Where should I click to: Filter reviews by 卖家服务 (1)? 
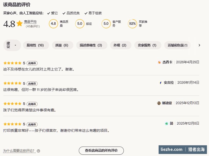pyautogui.click(x=148, y=45)
